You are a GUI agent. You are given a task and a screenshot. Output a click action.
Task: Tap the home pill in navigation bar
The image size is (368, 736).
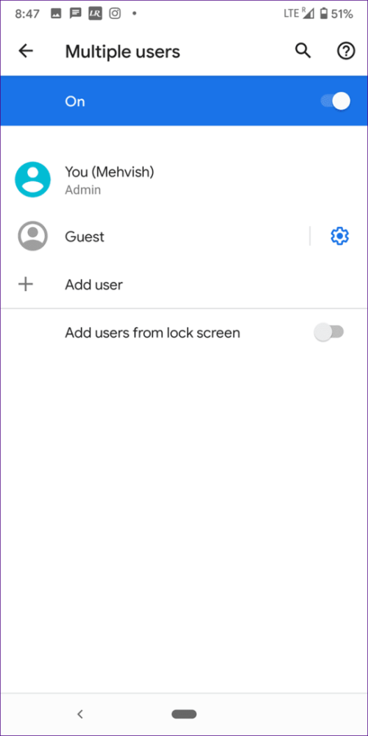click(x=184, y=715)
